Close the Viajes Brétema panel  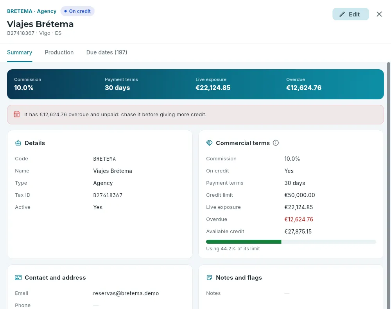click(379, 14)
